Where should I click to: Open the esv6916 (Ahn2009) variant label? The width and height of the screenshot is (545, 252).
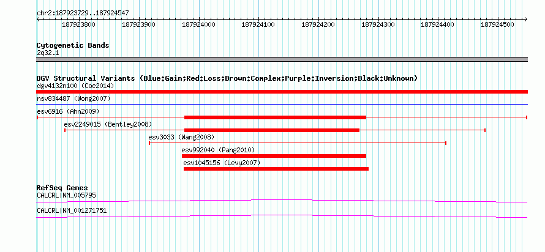[68, 111]
